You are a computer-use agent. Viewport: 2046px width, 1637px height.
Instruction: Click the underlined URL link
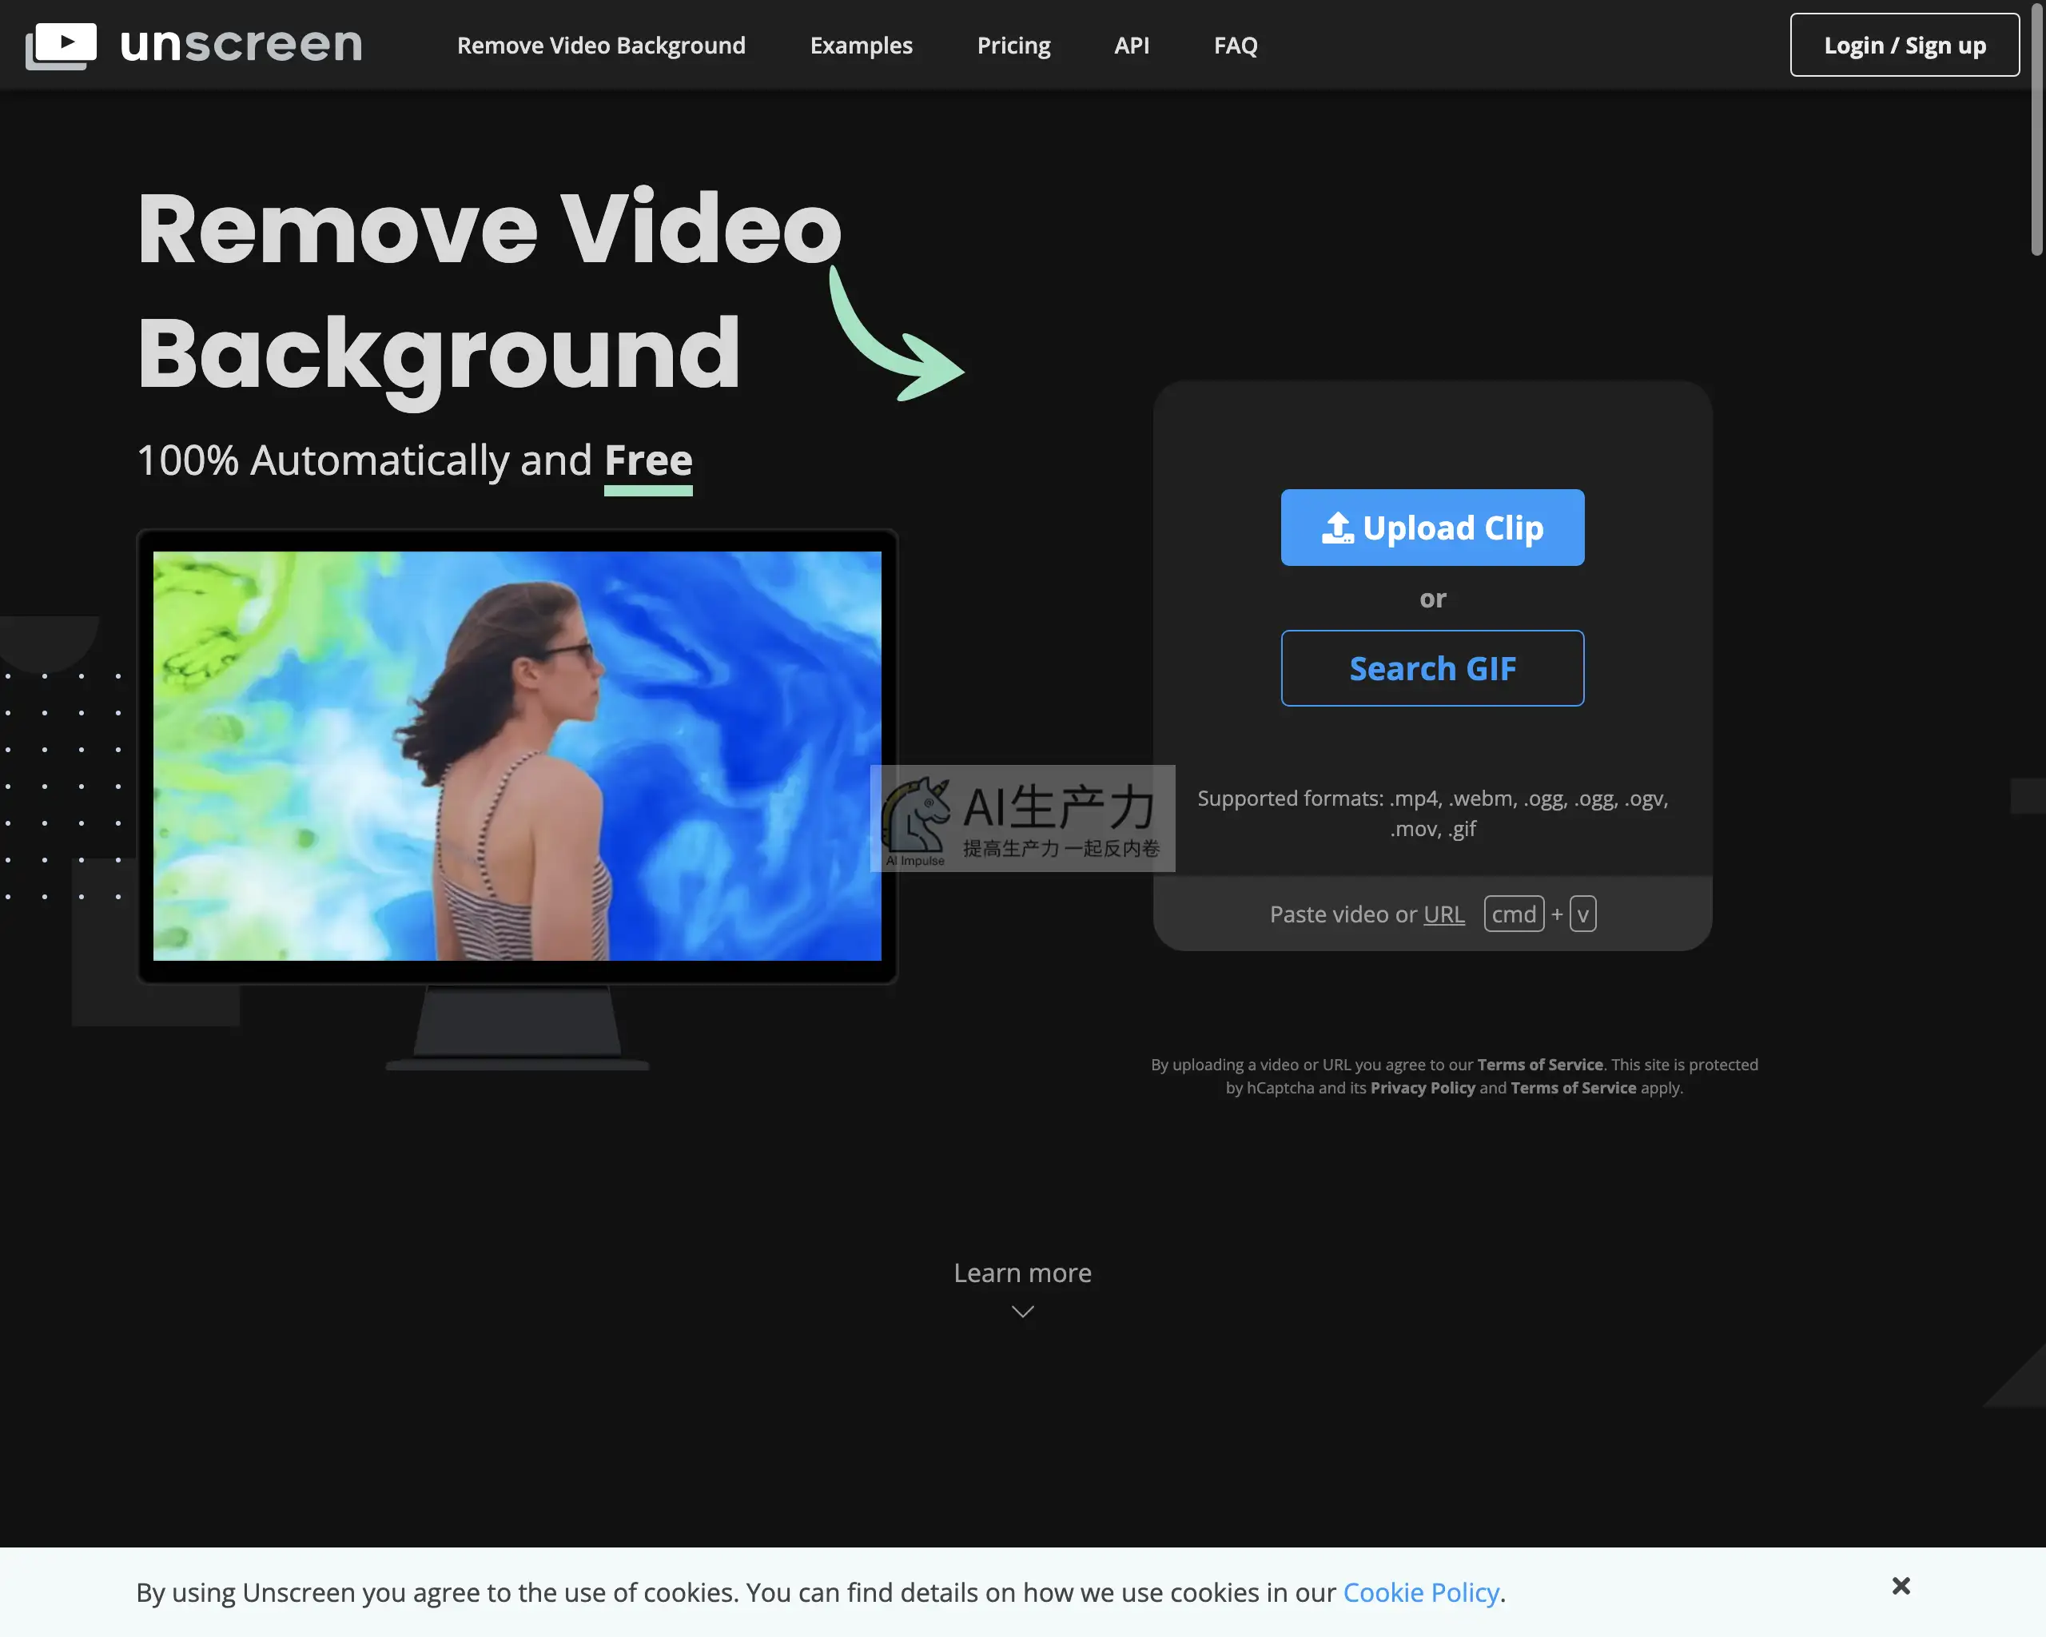pyautogui.click(x=1443, y=914)
